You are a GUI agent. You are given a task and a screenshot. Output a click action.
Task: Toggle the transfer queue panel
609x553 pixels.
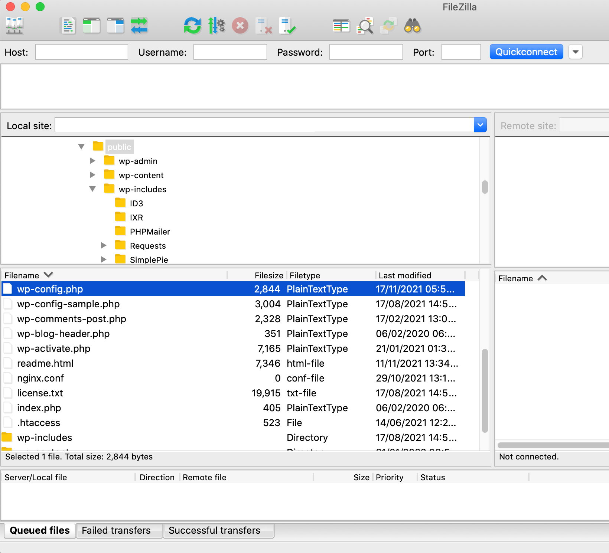[139, 25]
